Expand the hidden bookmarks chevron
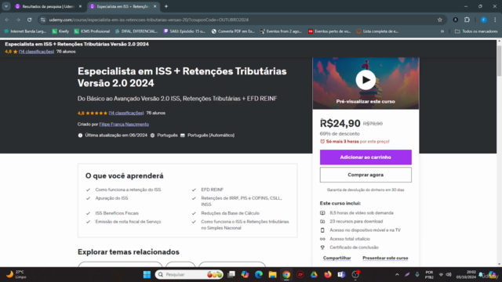Image resolution: width=502 pixels, height=282 pixels. tap(442, 31)
